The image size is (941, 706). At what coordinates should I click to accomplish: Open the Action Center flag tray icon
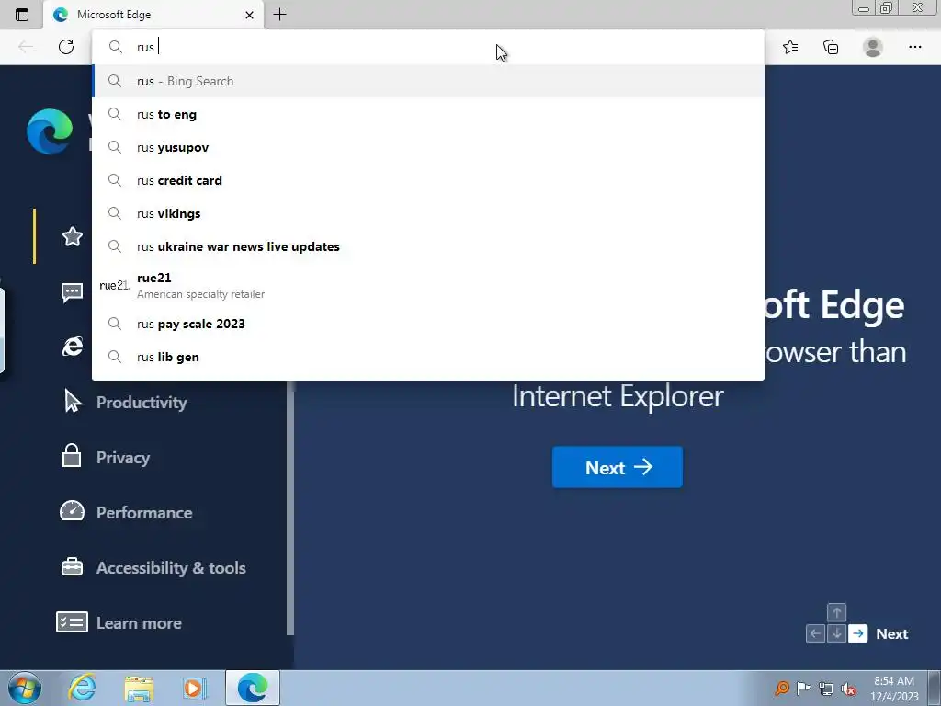803,688
